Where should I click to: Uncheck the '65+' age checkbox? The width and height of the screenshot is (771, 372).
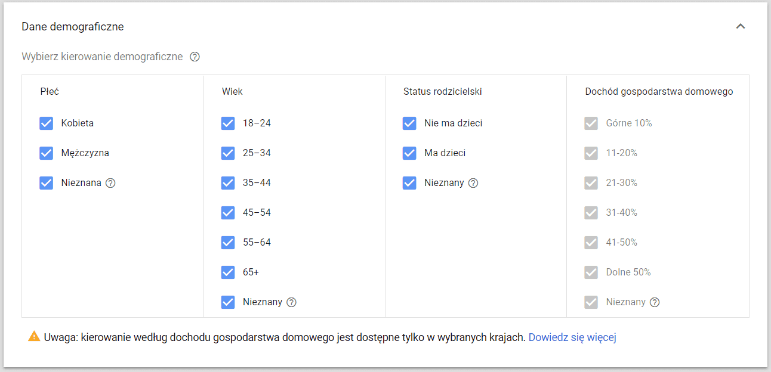coord(228,272)
